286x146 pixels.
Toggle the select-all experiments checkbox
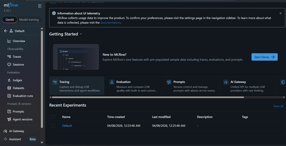click(53, 117)
